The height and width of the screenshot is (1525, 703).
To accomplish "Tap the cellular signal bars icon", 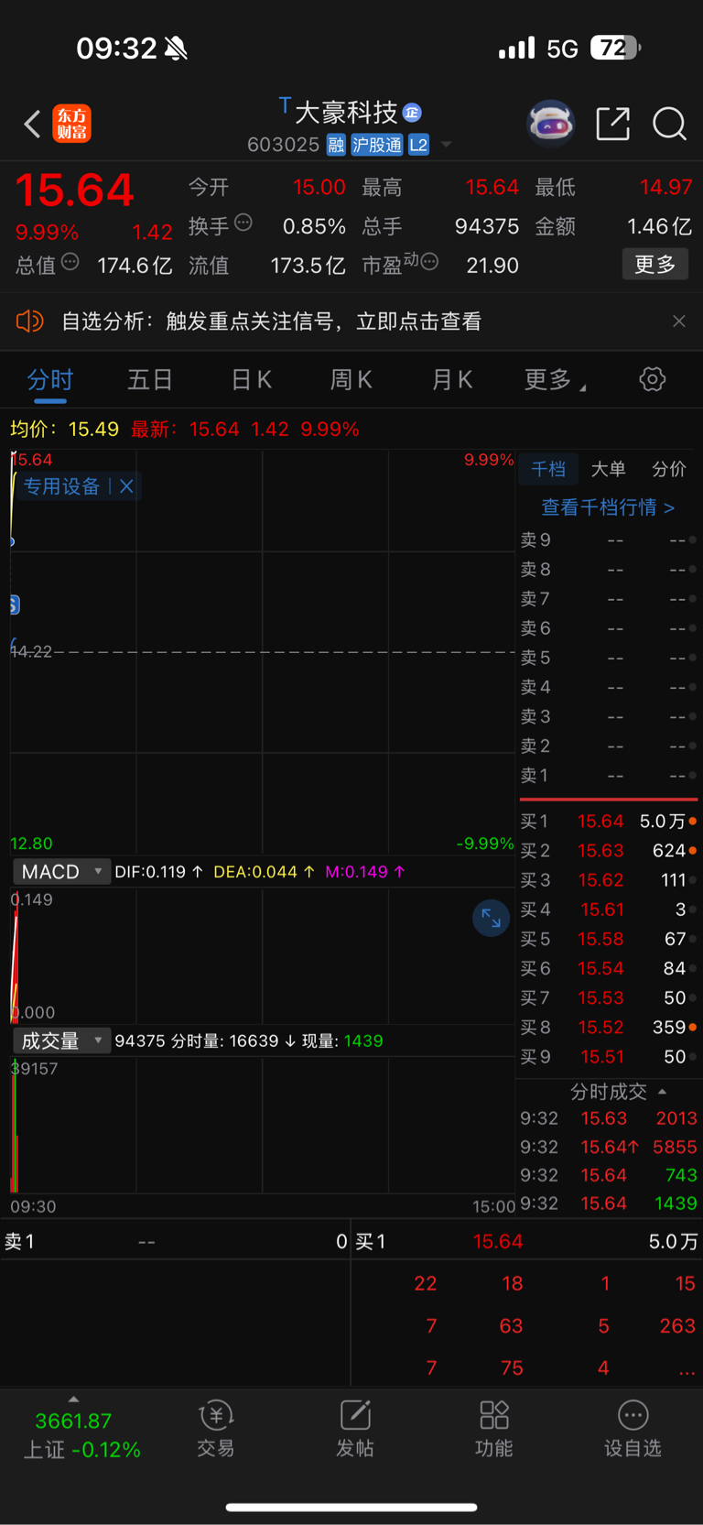I will [x=516, y=48].
